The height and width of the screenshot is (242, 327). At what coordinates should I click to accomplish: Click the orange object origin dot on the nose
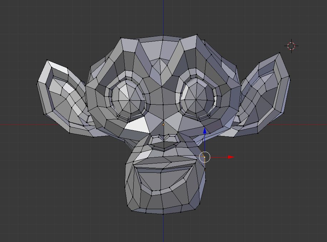[163, 125]
